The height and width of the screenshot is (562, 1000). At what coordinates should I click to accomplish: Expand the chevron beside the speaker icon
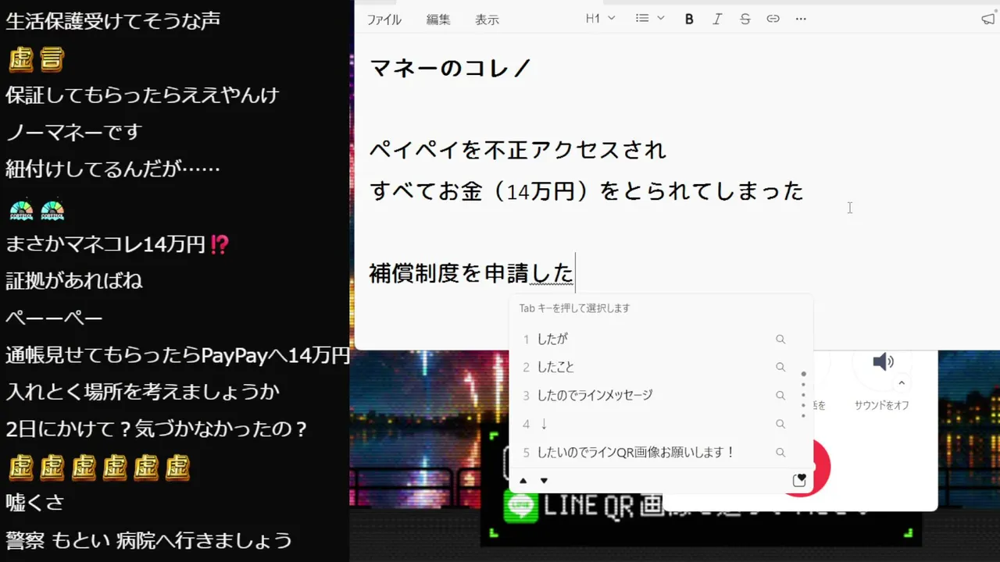(902, 383)
